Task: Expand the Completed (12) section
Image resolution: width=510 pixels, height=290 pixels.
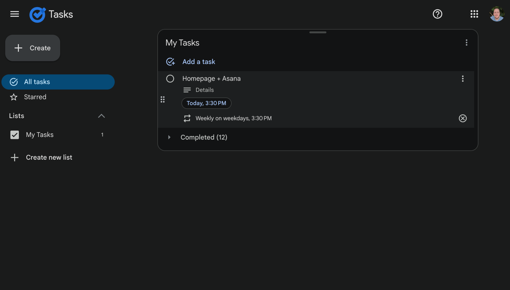Action: (x=169, y=137)
